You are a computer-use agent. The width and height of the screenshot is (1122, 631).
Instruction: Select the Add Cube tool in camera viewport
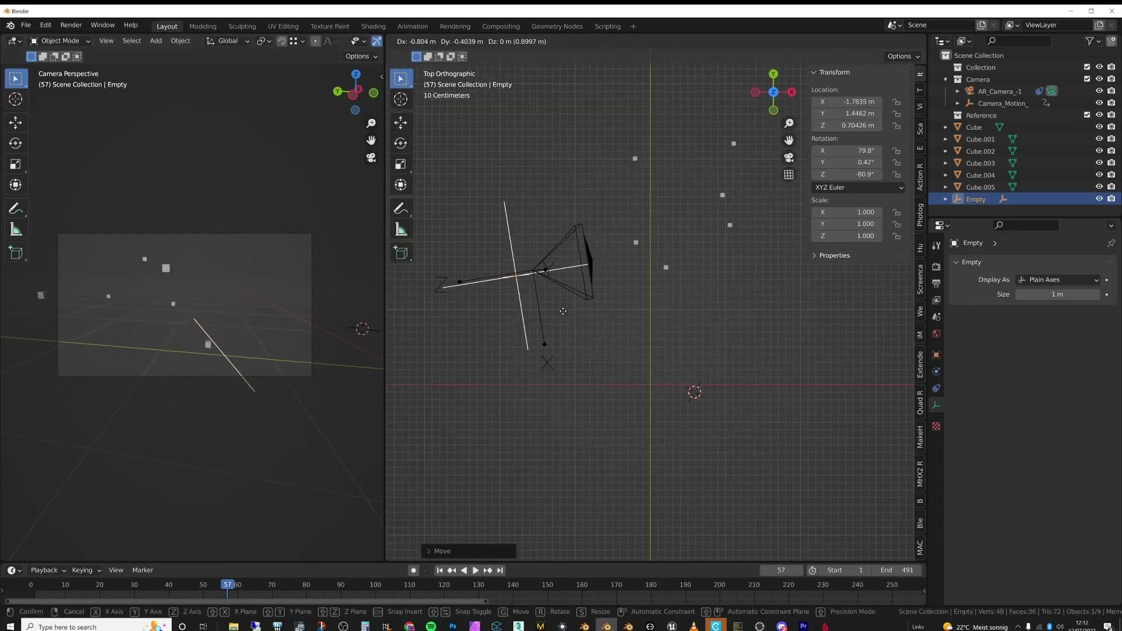coord(16,253)
